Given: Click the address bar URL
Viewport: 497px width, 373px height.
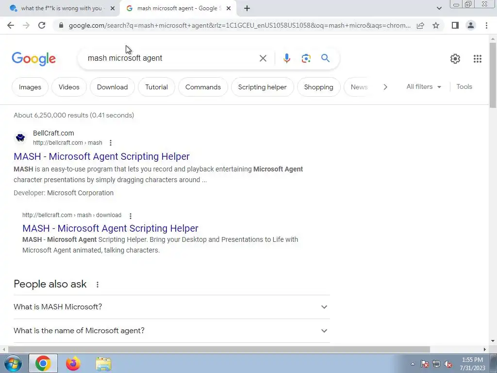Looking at the screenshot, I should 239,25.
